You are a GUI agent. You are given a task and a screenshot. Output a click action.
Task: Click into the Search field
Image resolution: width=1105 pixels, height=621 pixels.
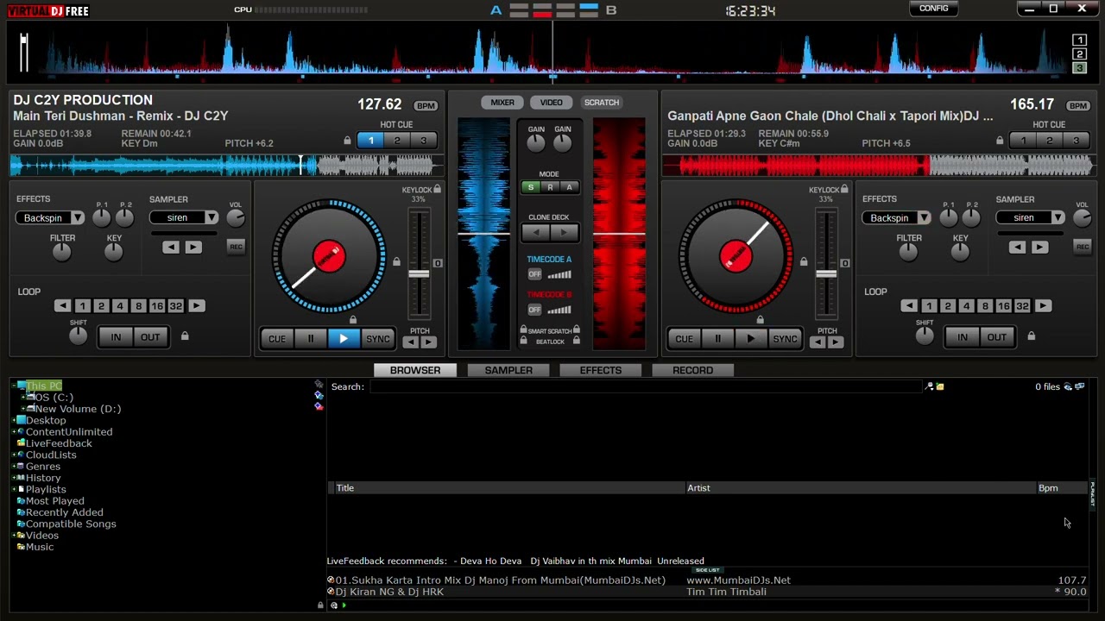646,387
